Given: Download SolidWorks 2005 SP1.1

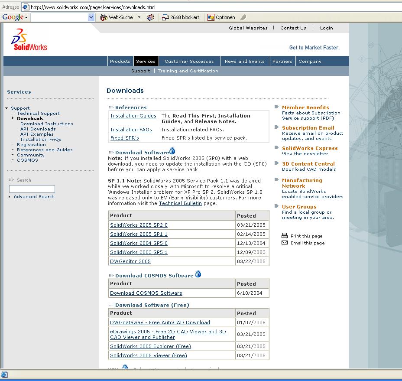Looking at the screenshot, I should click(x=139, y=234).
